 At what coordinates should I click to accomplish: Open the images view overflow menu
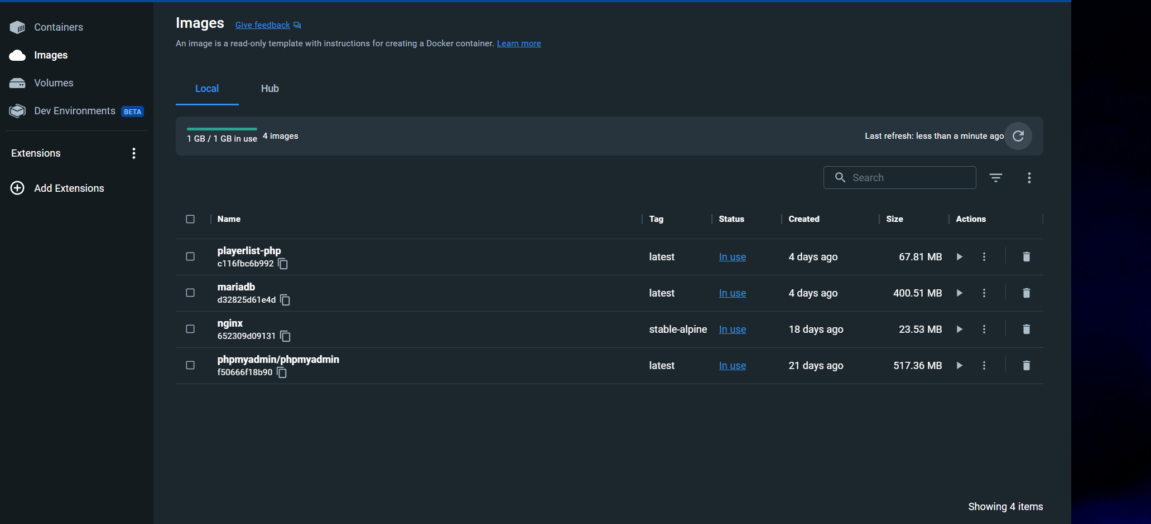coord(1029,177)
